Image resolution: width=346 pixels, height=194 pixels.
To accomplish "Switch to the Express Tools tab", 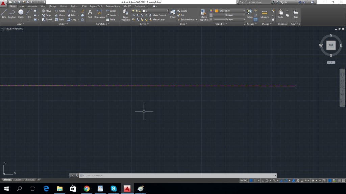I will [x=96, y=6].
